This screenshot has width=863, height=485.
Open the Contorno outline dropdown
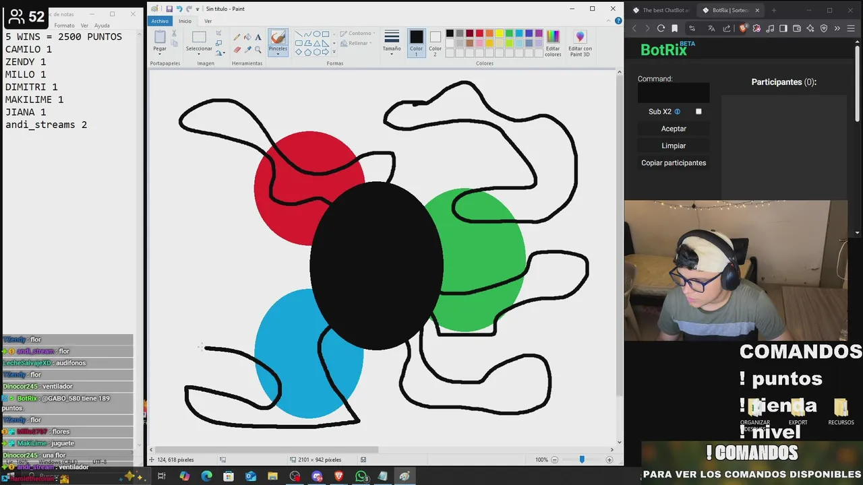[x=357, y=33]
